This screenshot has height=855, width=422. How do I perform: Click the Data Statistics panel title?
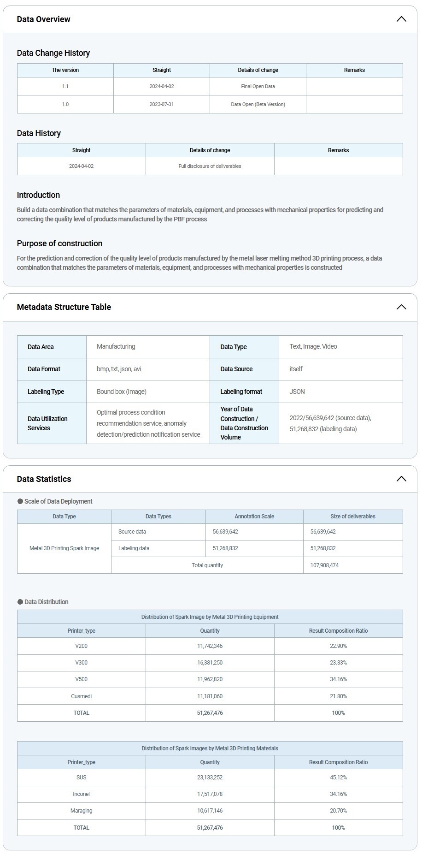click(x=44, y=479)
